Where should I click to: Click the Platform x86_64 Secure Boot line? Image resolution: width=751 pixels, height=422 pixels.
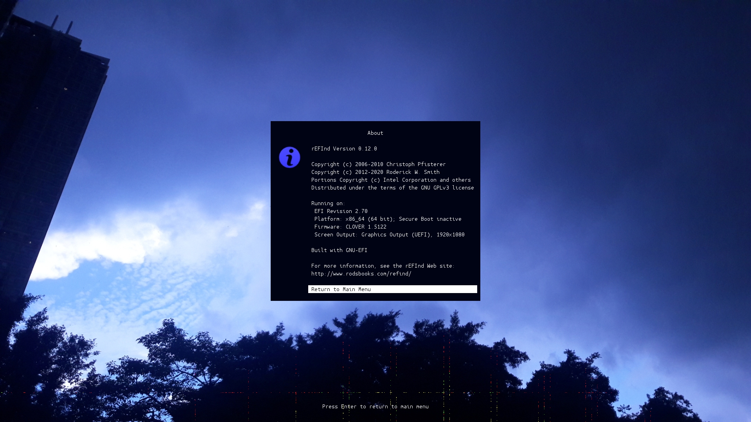coord(388,219)
